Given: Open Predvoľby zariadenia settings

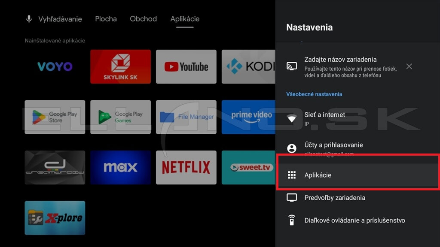Looking at the screenshot, I should (x=357, y=198).
